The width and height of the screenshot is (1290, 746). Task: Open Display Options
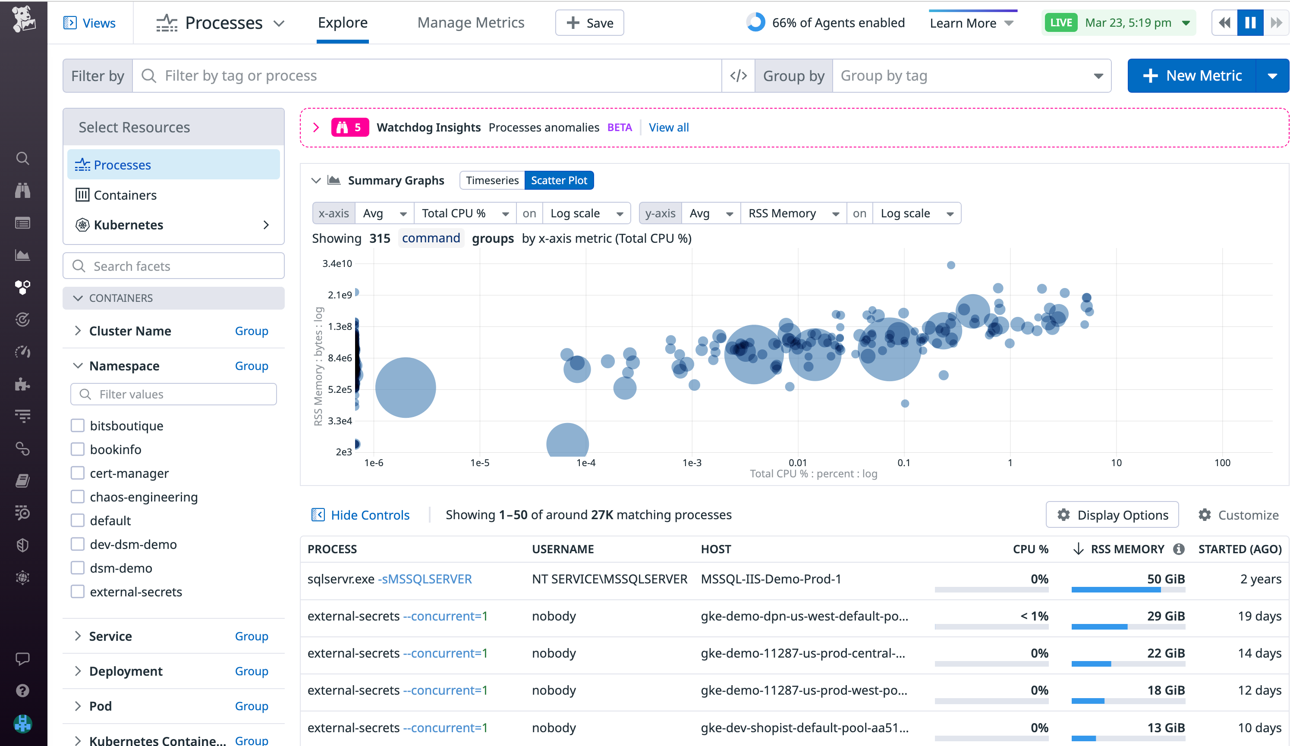coord(1112,515)
